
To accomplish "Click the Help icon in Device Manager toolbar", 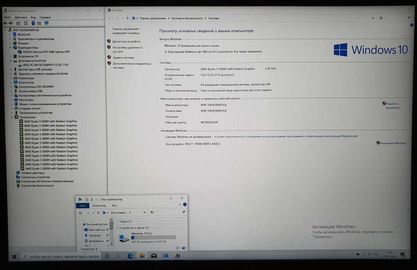I will pyautogui.click(x=33, y=23).
